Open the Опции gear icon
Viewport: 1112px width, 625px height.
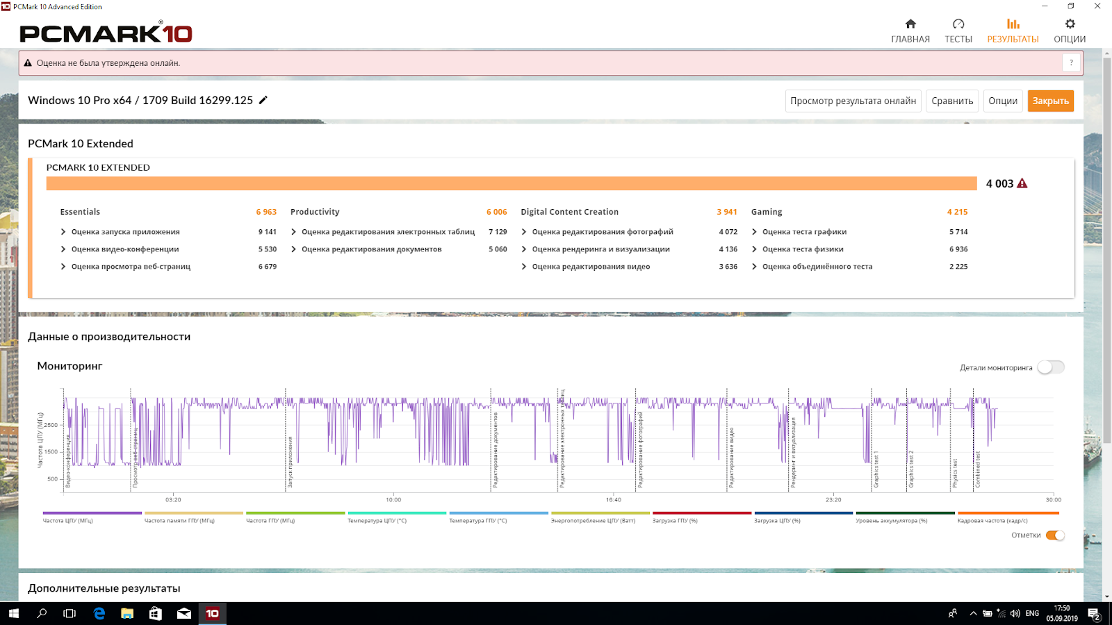click(x=1070, y=24)
